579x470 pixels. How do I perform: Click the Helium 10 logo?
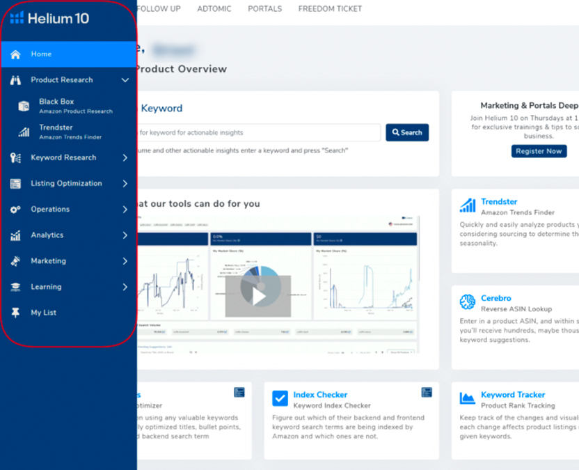point(49,18)
